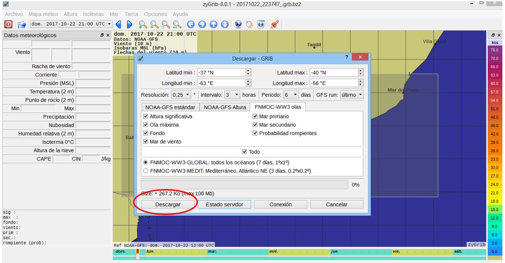Click the help question mark in dialog

pyautogui.click(x=346, y=57)
